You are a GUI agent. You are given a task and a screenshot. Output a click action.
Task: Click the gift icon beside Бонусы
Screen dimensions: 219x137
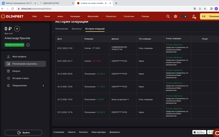[x=8, y=71]
